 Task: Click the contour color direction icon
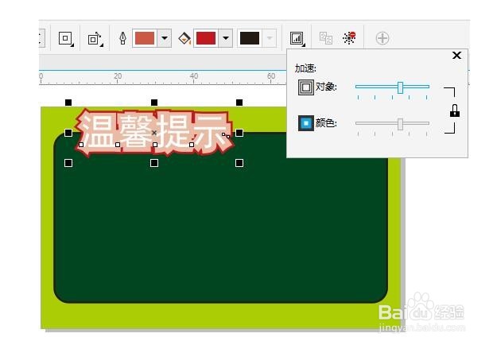95,39
